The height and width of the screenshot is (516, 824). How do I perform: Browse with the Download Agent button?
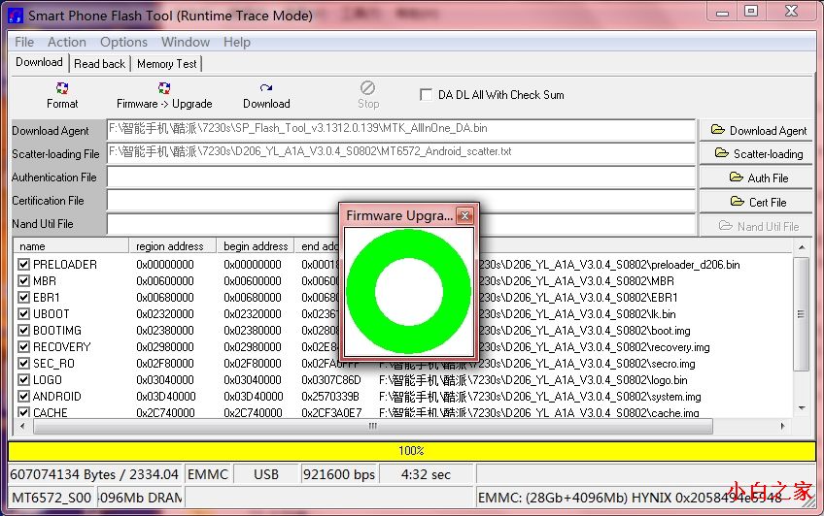(x=756, y=131)
